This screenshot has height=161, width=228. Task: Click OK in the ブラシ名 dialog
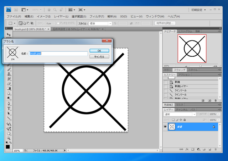click(99, 51)
